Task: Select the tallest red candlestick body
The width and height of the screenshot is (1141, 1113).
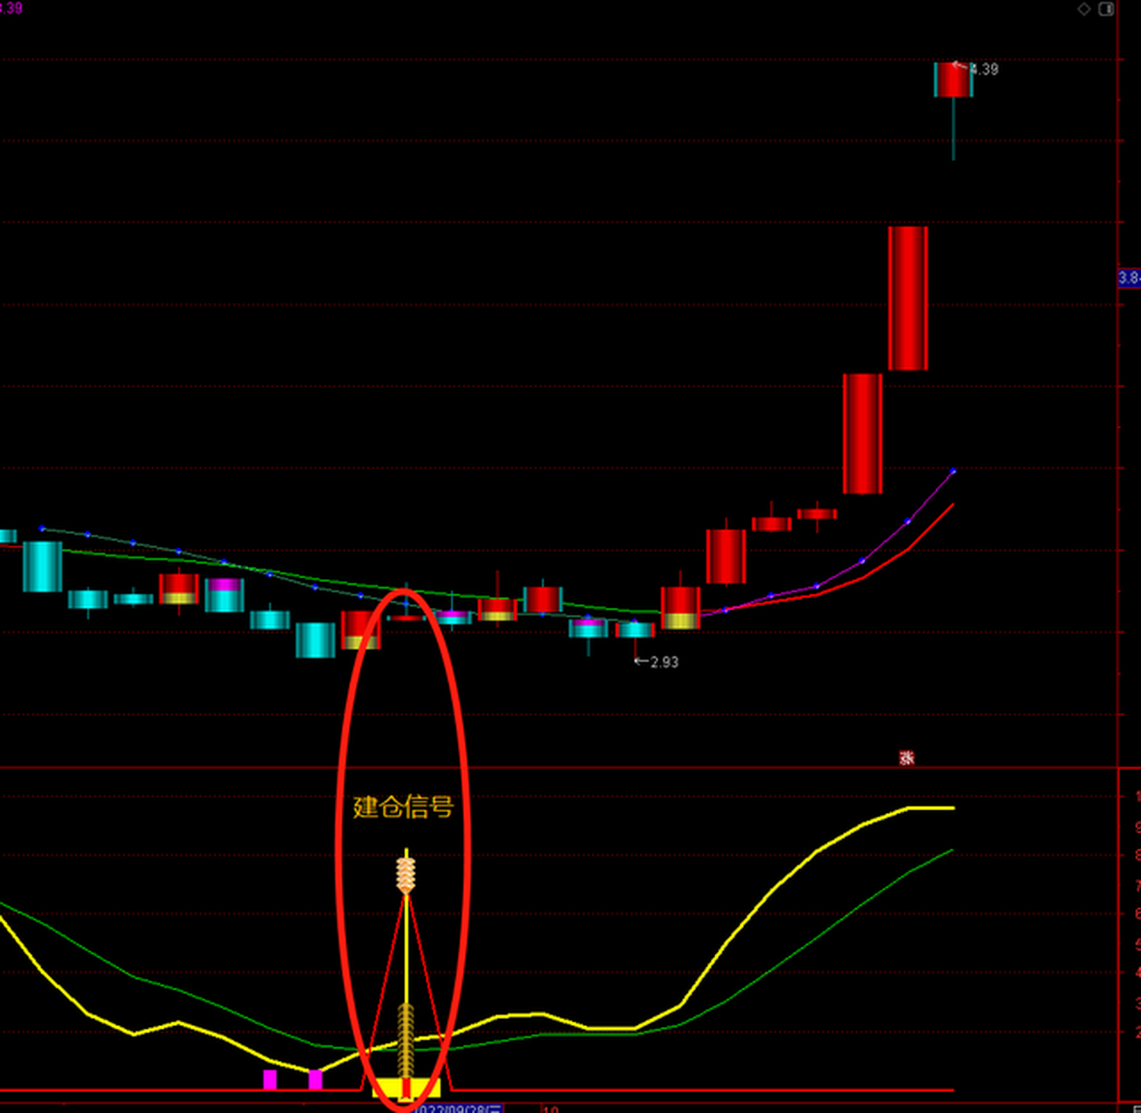Action: pyautogui.click(x=907, y=298)
